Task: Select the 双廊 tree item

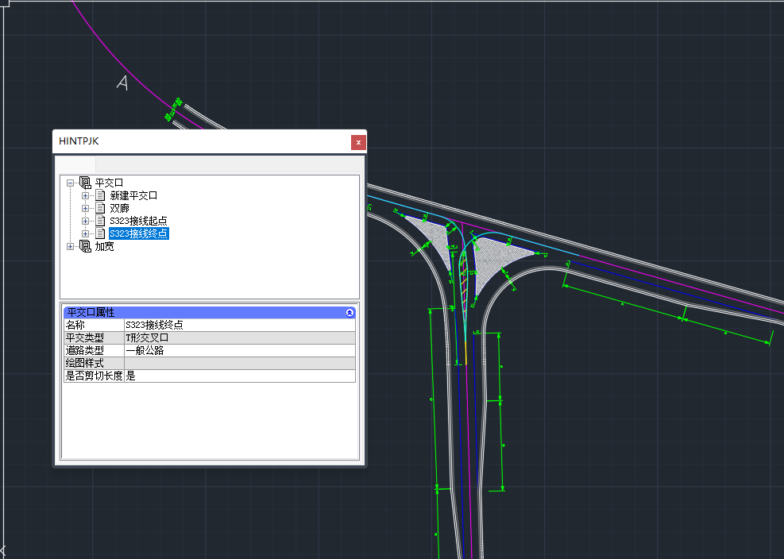Action: [x=119, y=208]
